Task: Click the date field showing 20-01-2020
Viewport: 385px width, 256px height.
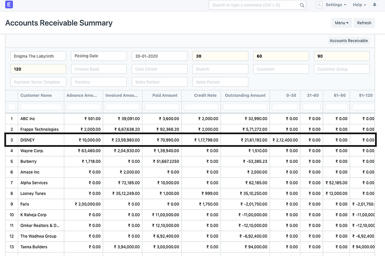Action: pos(159,56)
